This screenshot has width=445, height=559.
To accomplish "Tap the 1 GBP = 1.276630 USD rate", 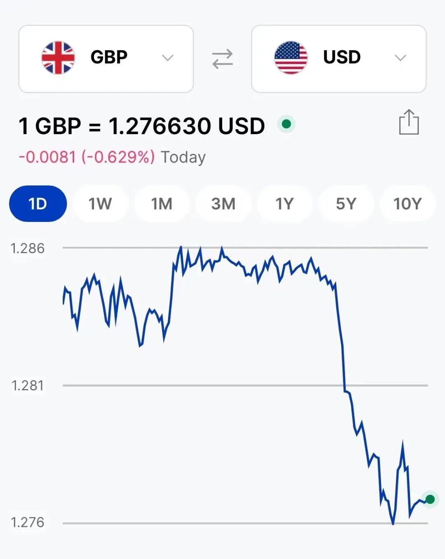I will pyautogui.click(x=142, y=126).
